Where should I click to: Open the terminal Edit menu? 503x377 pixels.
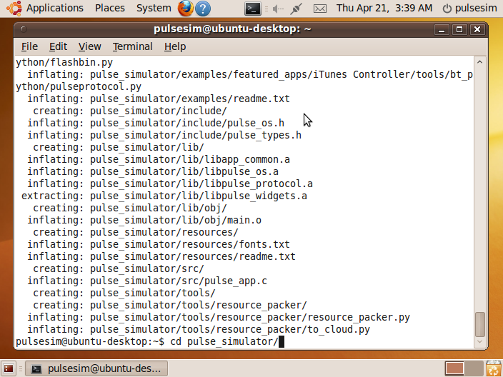coord(58,46)
